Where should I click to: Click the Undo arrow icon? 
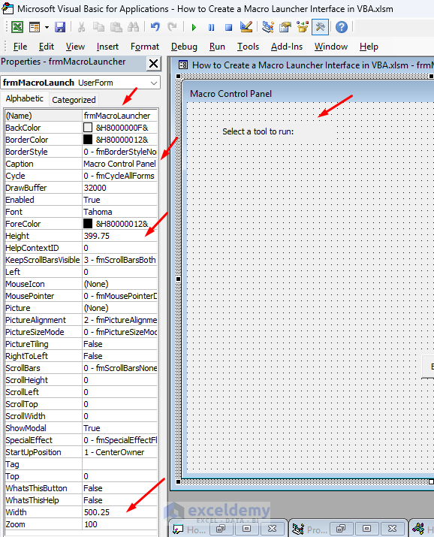pyautogui.click(x=155, y=27)
